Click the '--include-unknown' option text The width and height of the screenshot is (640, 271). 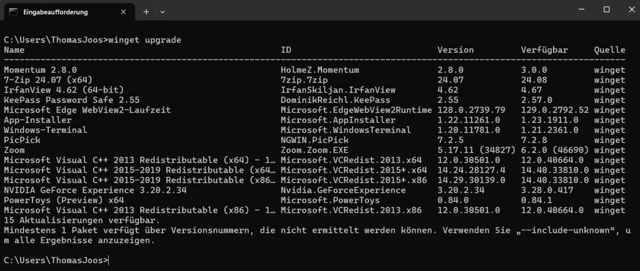click(x=565, y=230)
